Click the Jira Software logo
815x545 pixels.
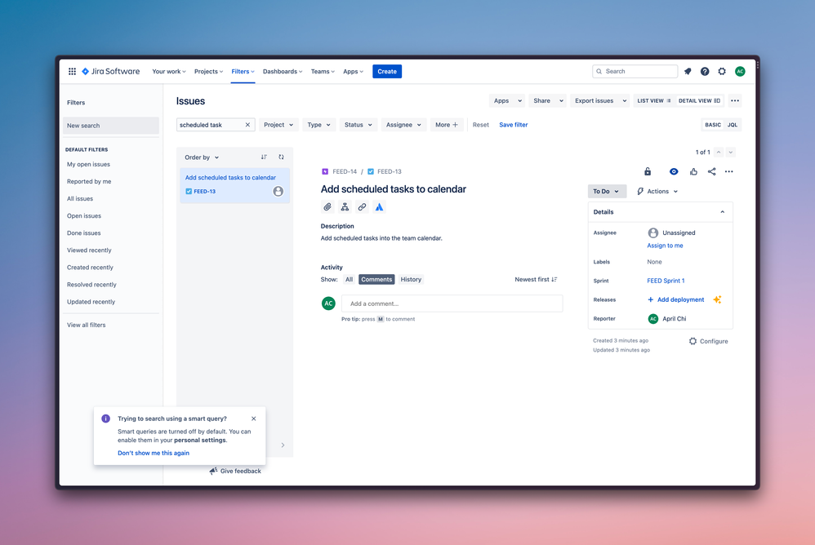click(x=111, y=72)
